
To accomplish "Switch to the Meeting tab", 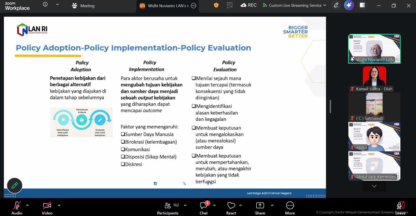I will (x=83, y=6).
